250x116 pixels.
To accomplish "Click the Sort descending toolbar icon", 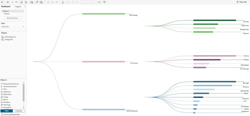I will pos(57,2).
